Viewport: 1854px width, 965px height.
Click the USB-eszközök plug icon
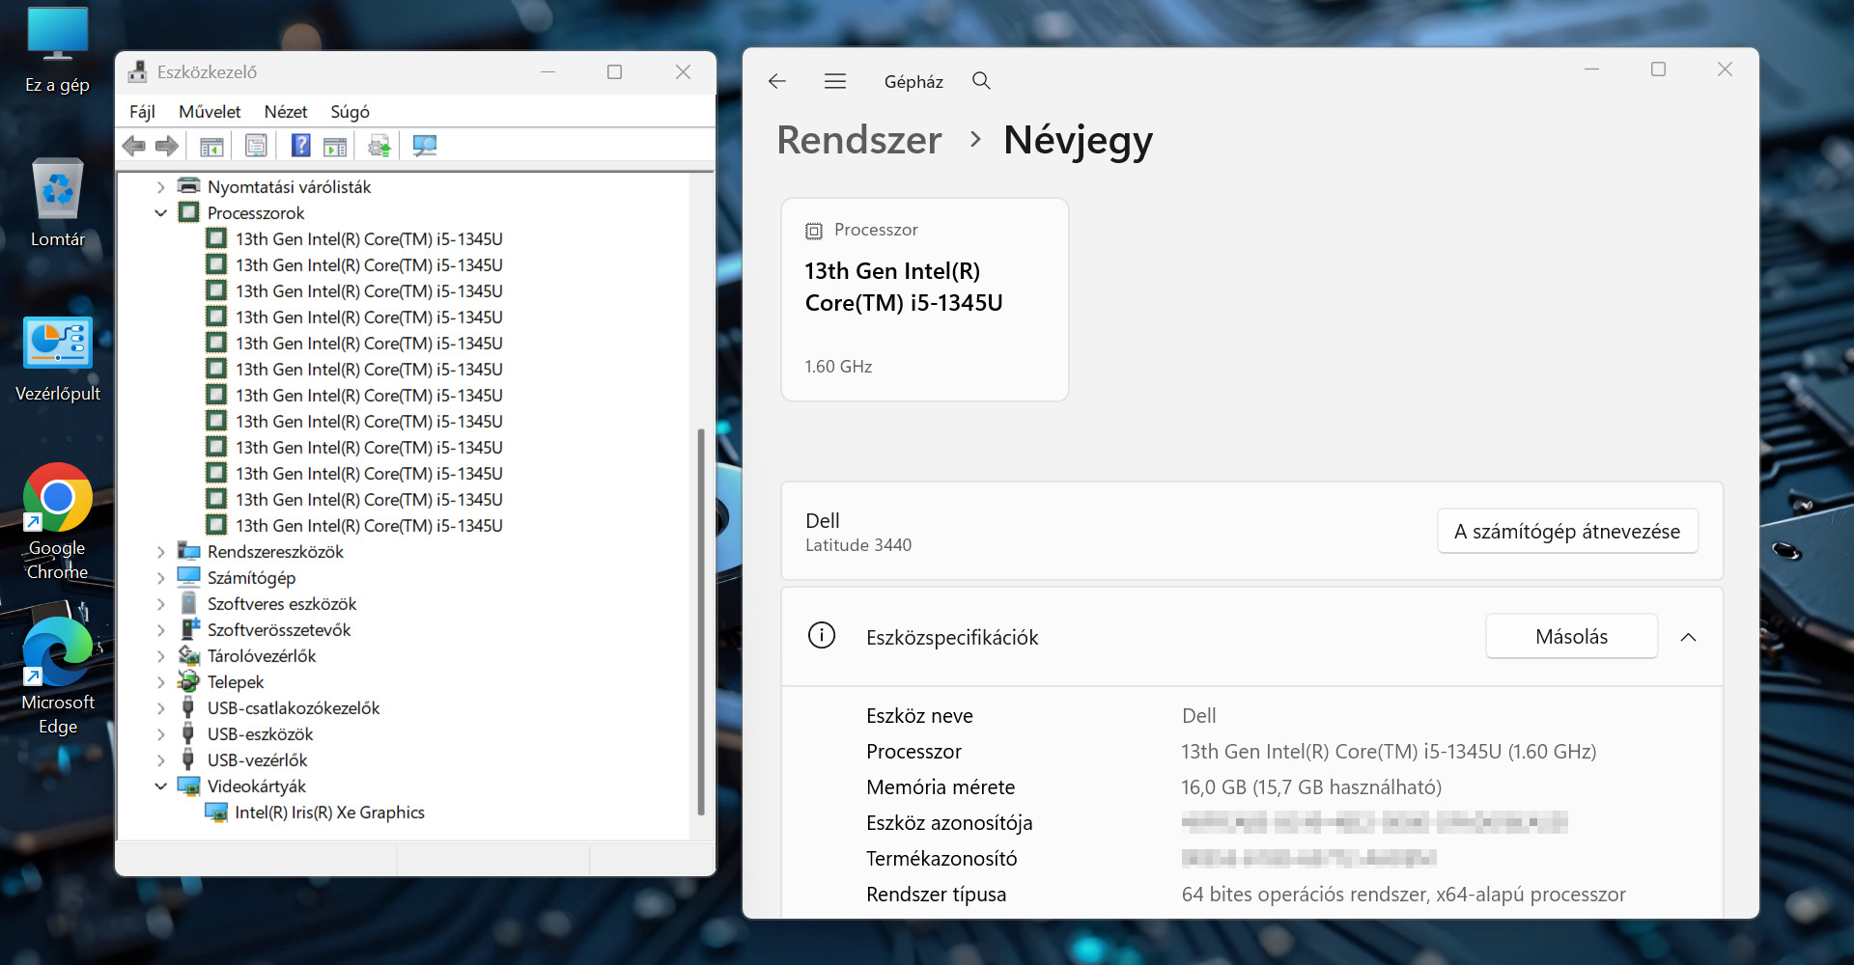pos(189,734)
